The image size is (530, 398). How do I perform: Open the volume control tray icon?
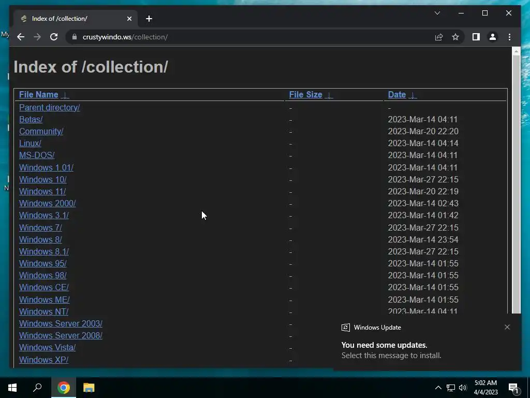click(463, 388)
